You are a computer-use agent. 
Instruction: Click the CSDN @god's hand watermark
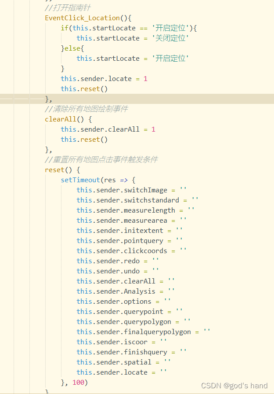pos(234,386)
